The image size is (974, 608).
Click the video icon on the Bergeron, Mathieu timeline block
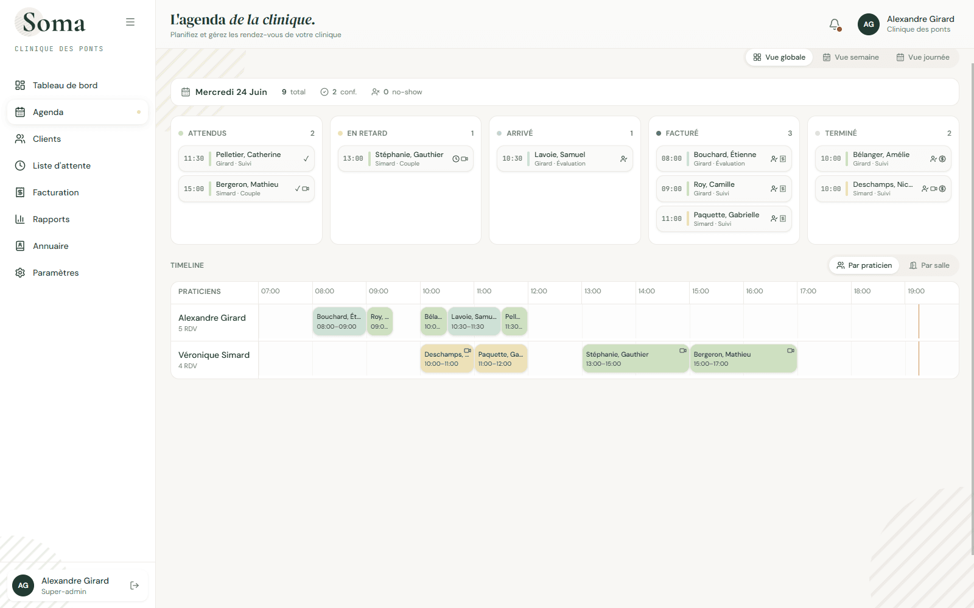point(790,351)
